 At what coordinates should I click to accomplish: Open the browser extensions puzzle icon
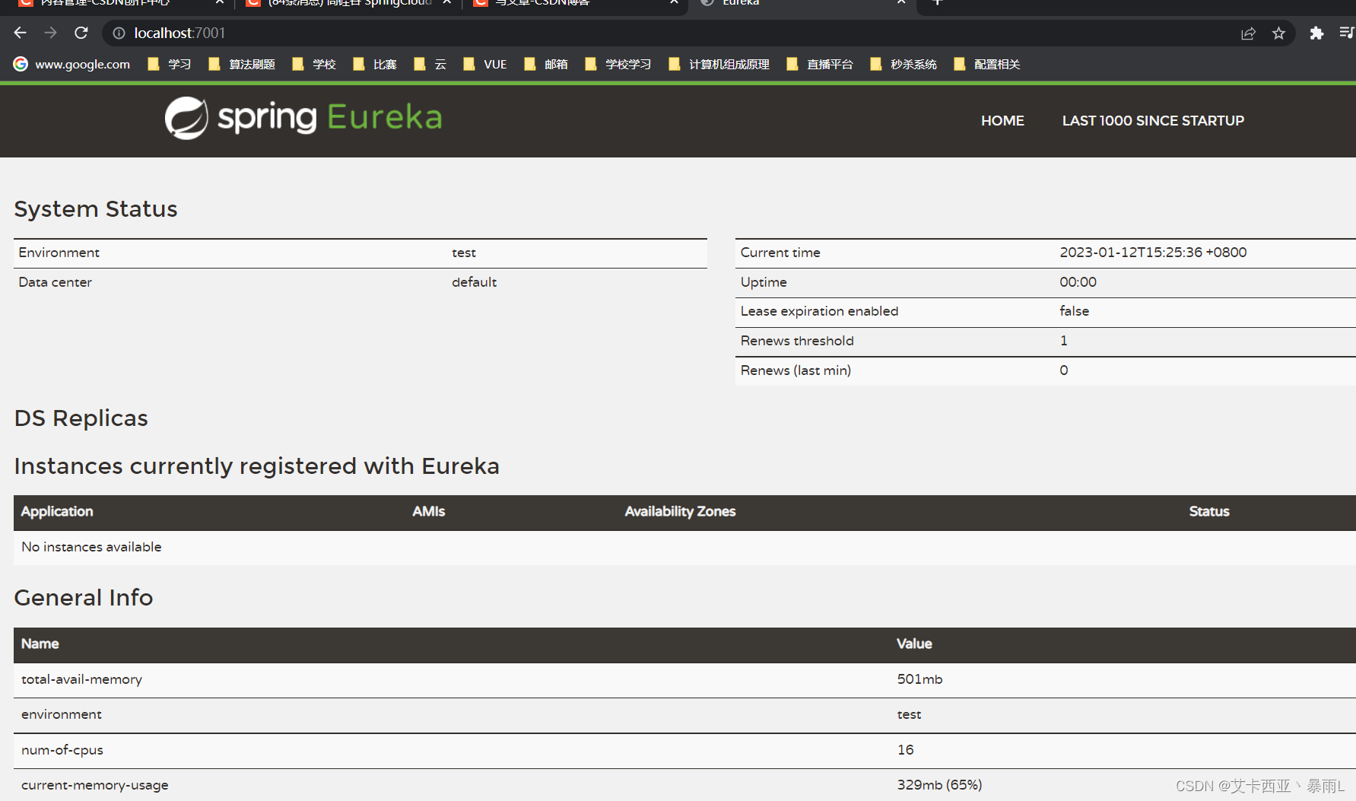pos(1316,33)
